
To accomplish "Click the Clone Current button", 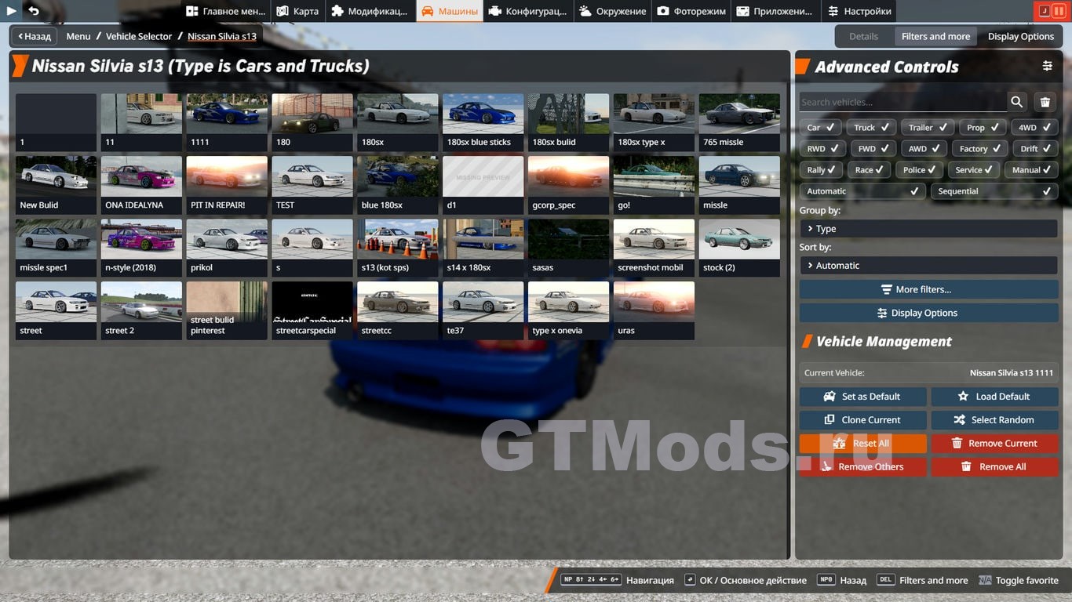I will point(863,420).
